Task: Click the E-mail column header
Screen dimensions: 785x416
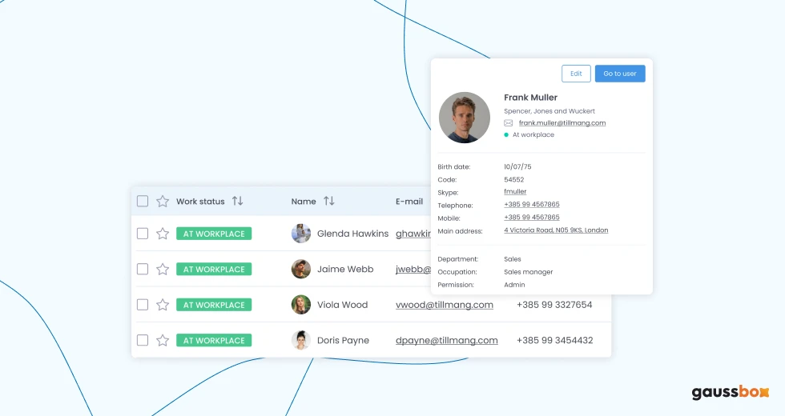Action: pyautogui.click(x=409, y=202)
